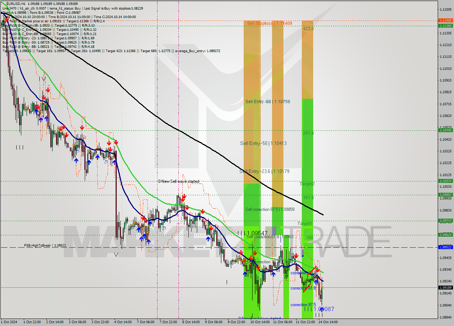The height and width of the screenshot is (326, 454).
Task: Click the orange 1.11409 price axis tag
Action: [x=445, y=21]
